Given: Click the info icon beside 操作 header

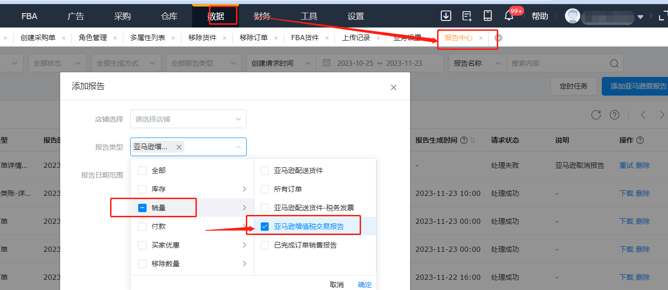Looking at the screenshot, I should tap(640, 140).
